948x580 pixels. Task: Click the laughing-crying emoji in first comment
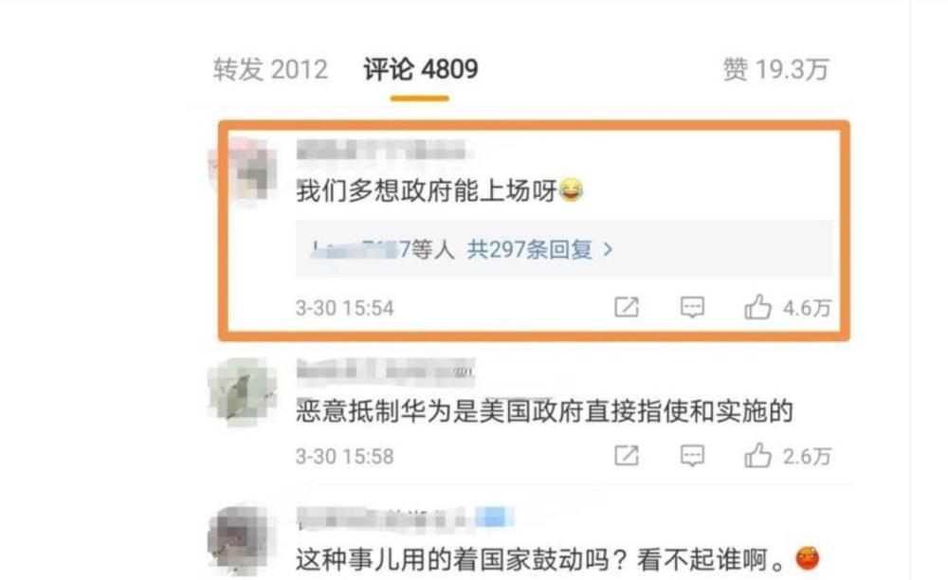point(572,190)
